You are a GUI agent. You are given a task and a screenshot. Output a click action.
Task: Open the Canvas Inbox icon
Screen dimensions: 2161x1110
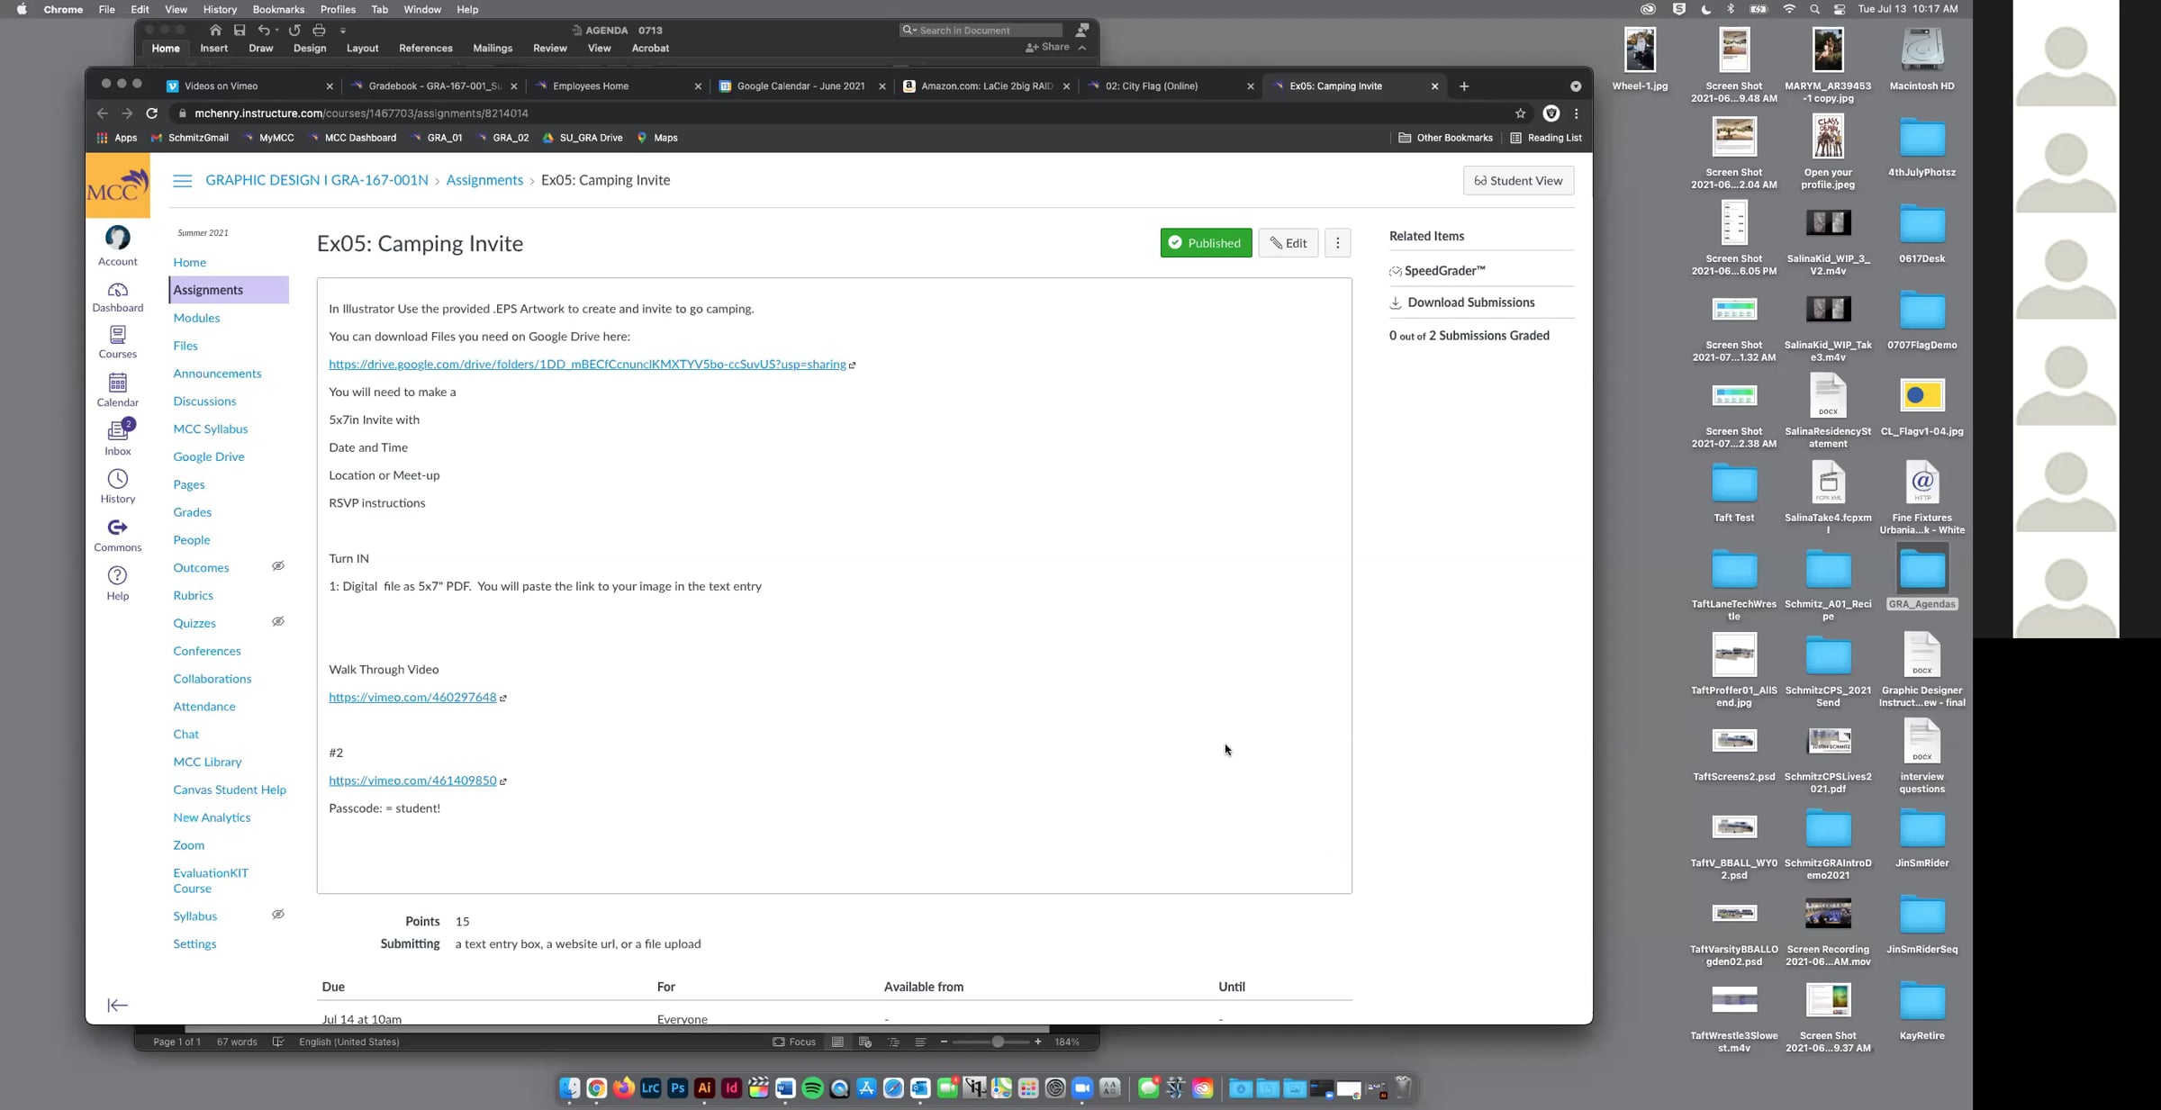click(117, 431)
